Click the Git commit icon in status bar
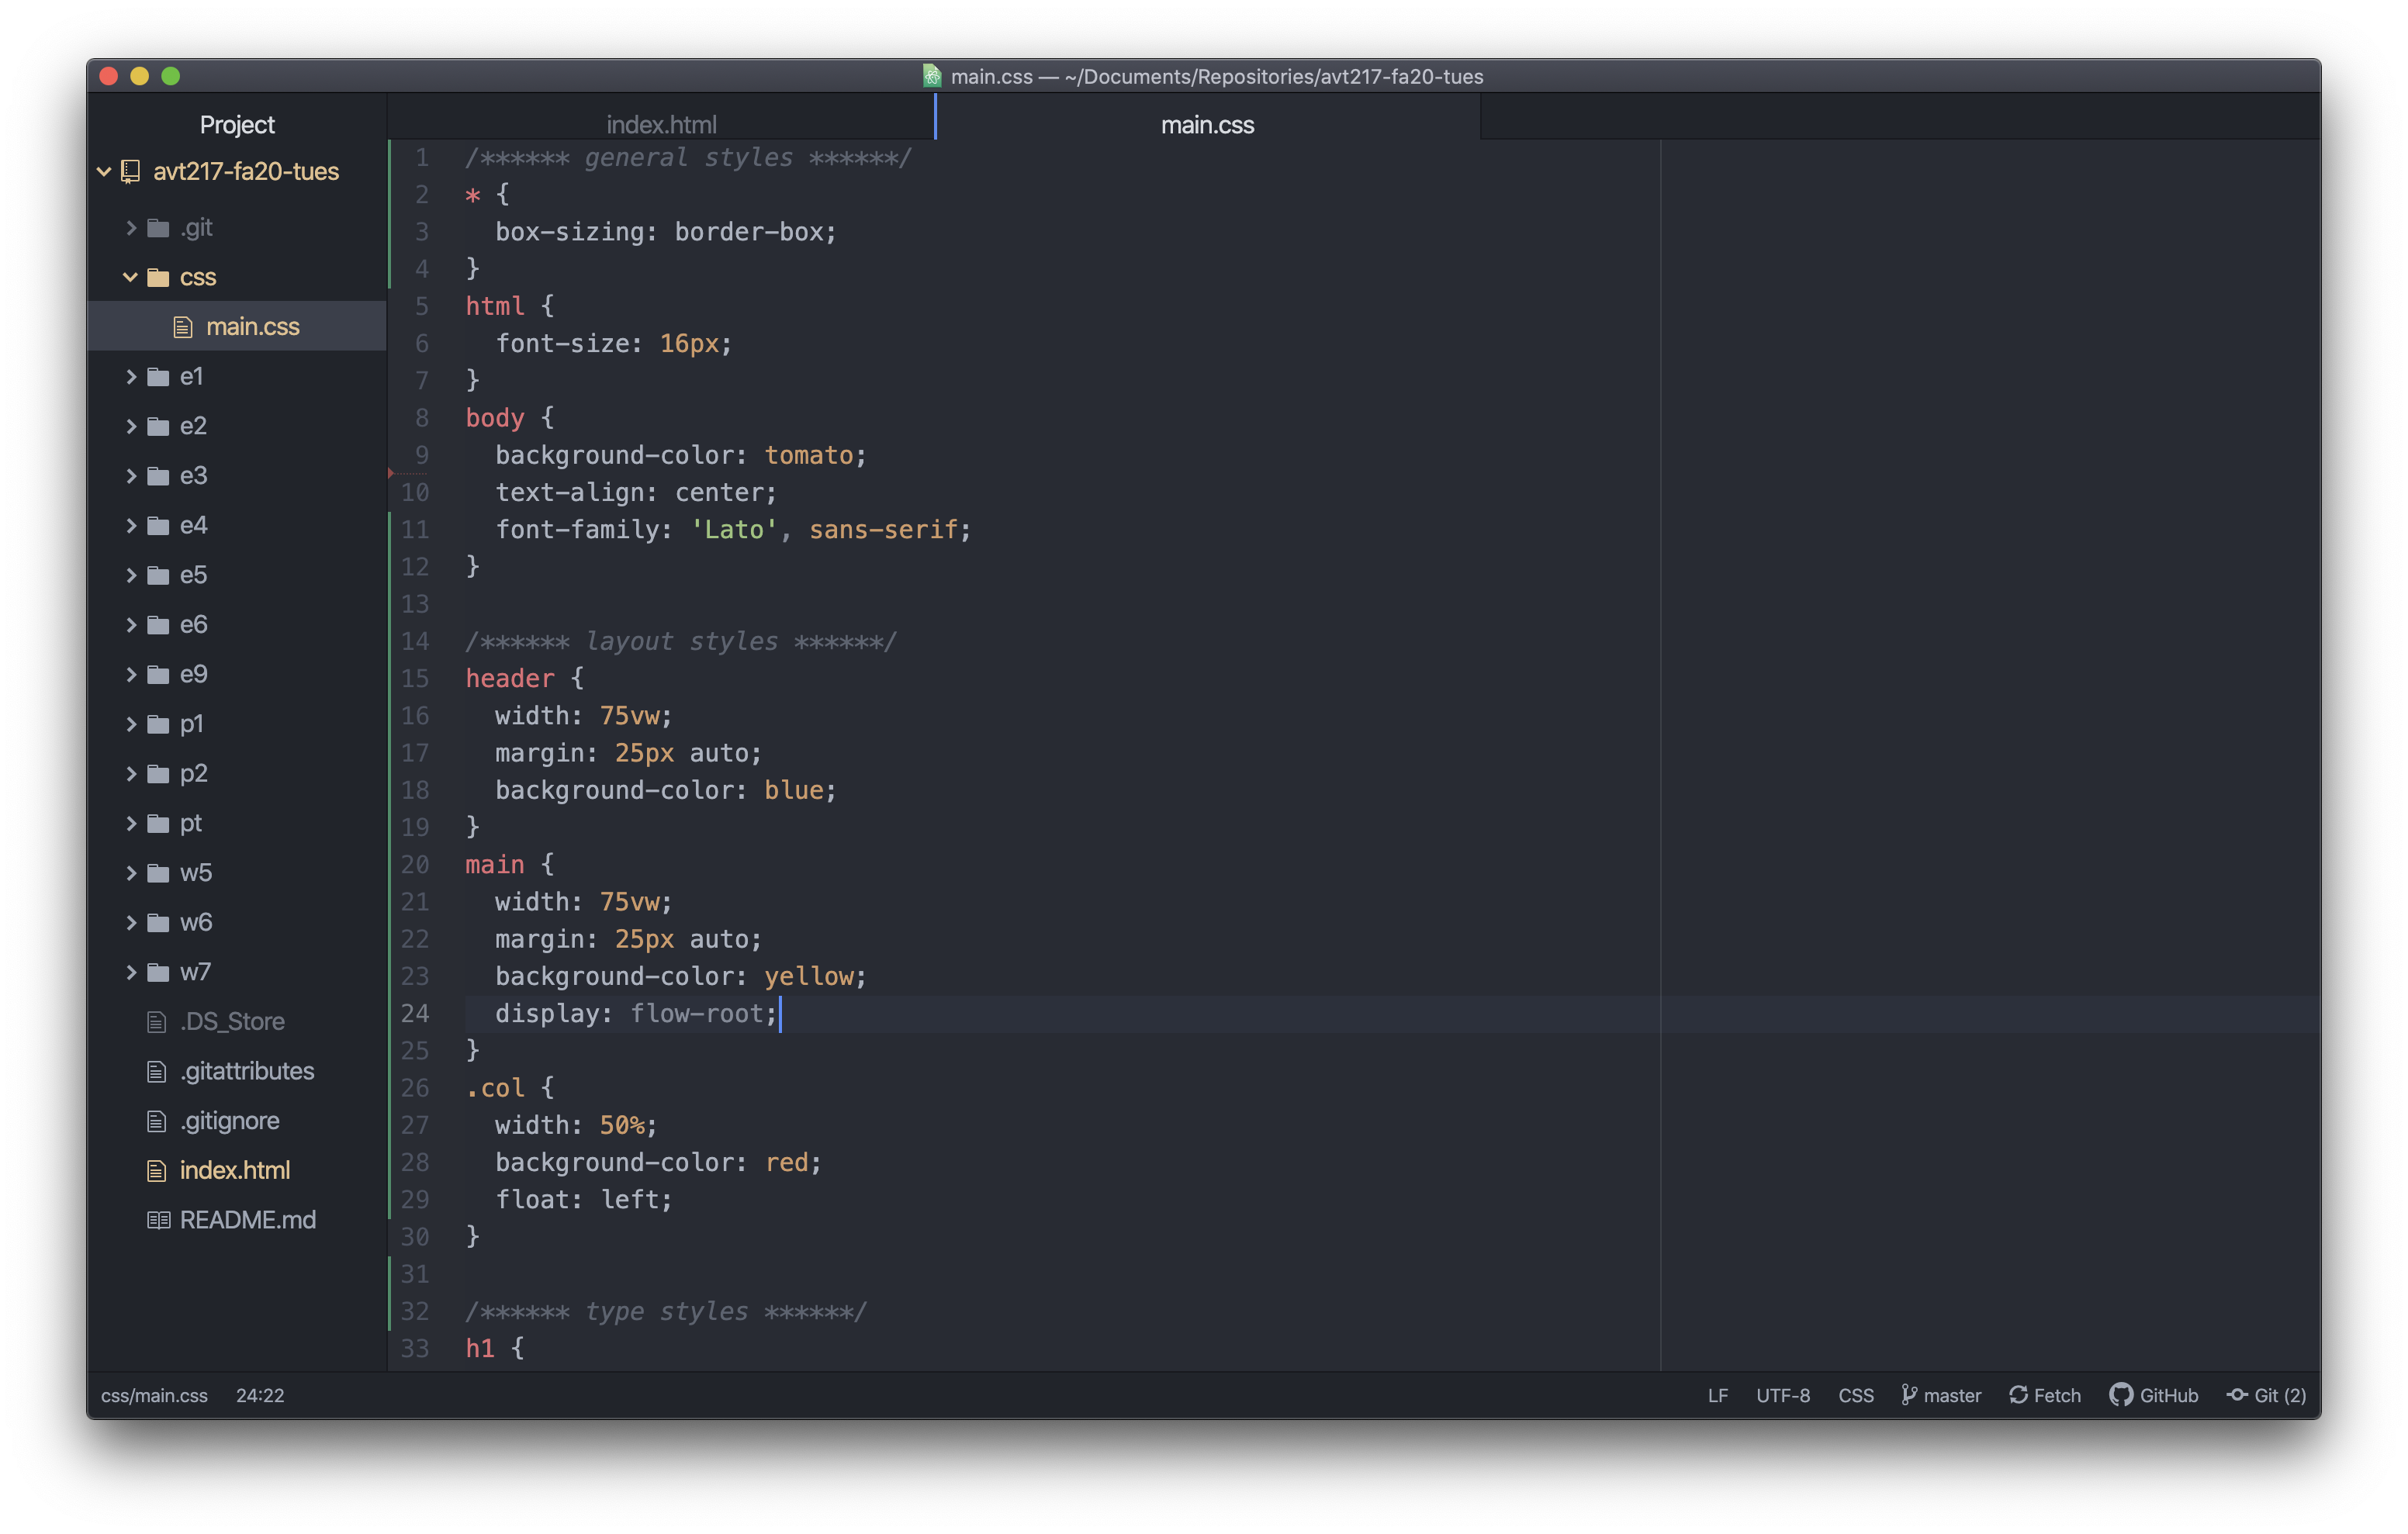This screenshot has width=2408, height=1534. (x=2237, y=1395)
